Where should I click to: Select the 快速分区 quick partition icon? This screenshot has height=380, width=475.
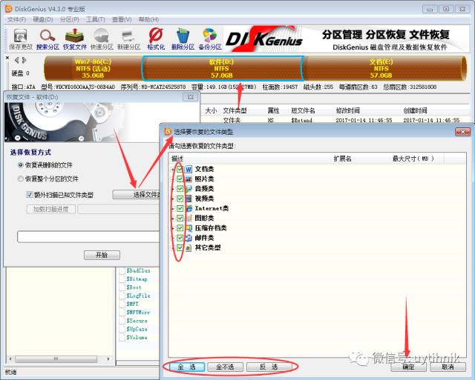(x=102, y=39)
